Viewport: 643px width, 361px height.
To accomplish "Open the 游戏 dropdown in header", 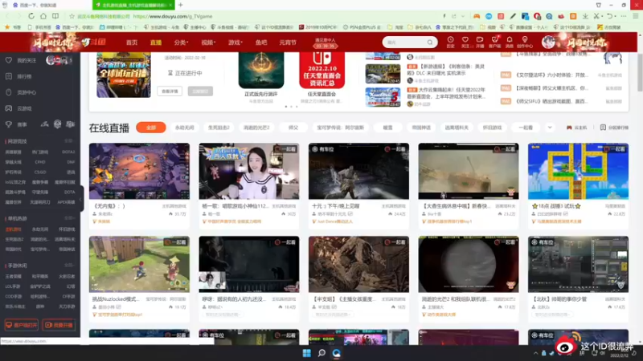I will 235,43.
